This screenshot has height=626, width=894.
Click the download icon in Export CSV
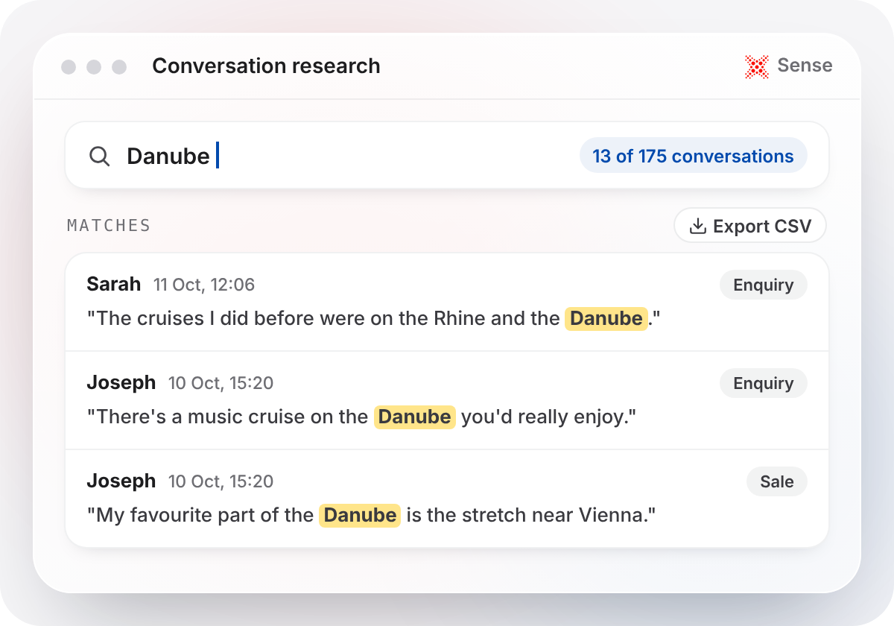click(697, 226)
